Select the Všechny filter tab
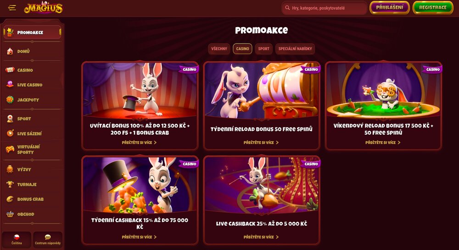 tap(219, 49)
